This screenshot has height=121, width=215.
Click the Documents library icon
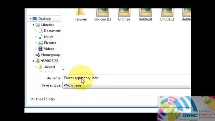40,31
